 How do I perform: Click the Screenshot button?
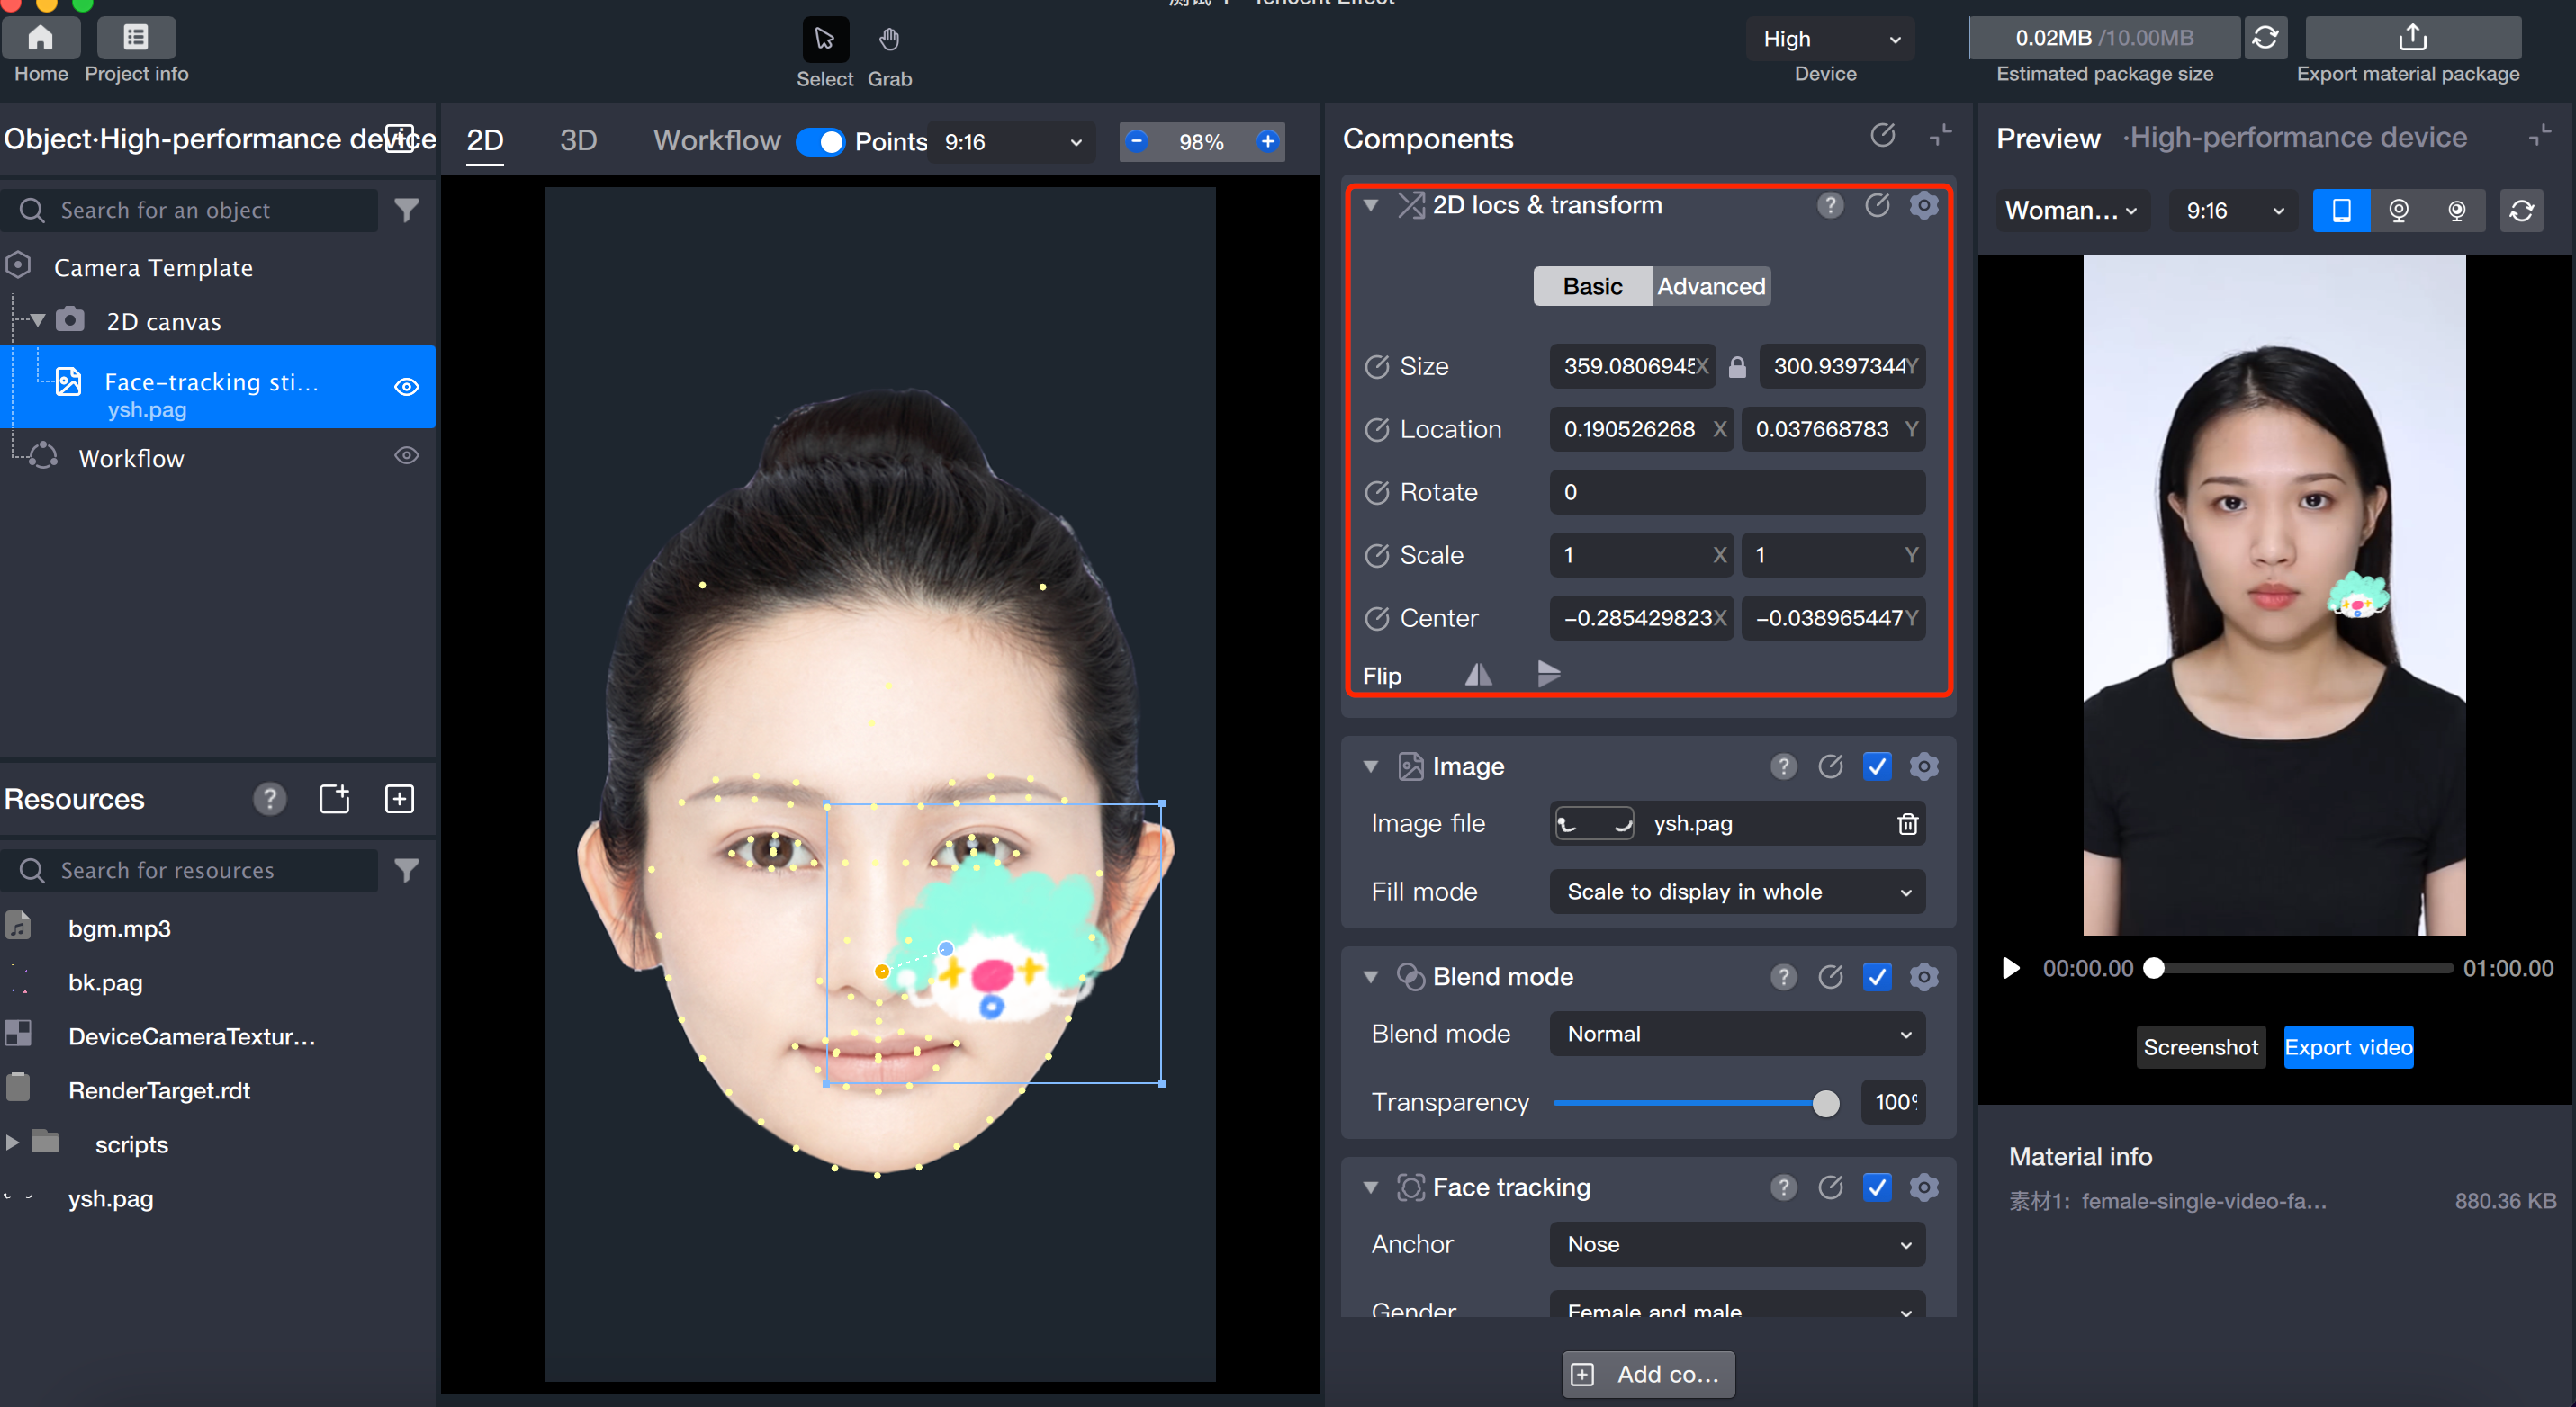(2199, 1047)
